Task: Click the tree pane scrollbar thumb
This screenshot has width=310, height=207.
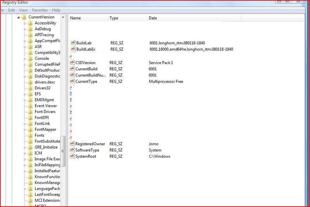Action: coord(63,151)
